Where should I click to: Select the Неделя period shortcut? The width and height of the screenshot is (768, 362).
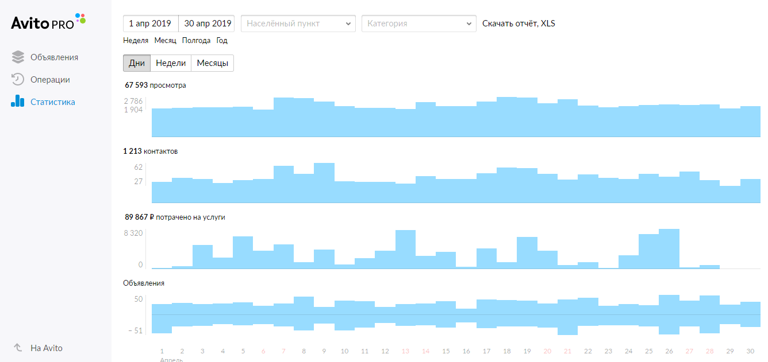136,41
